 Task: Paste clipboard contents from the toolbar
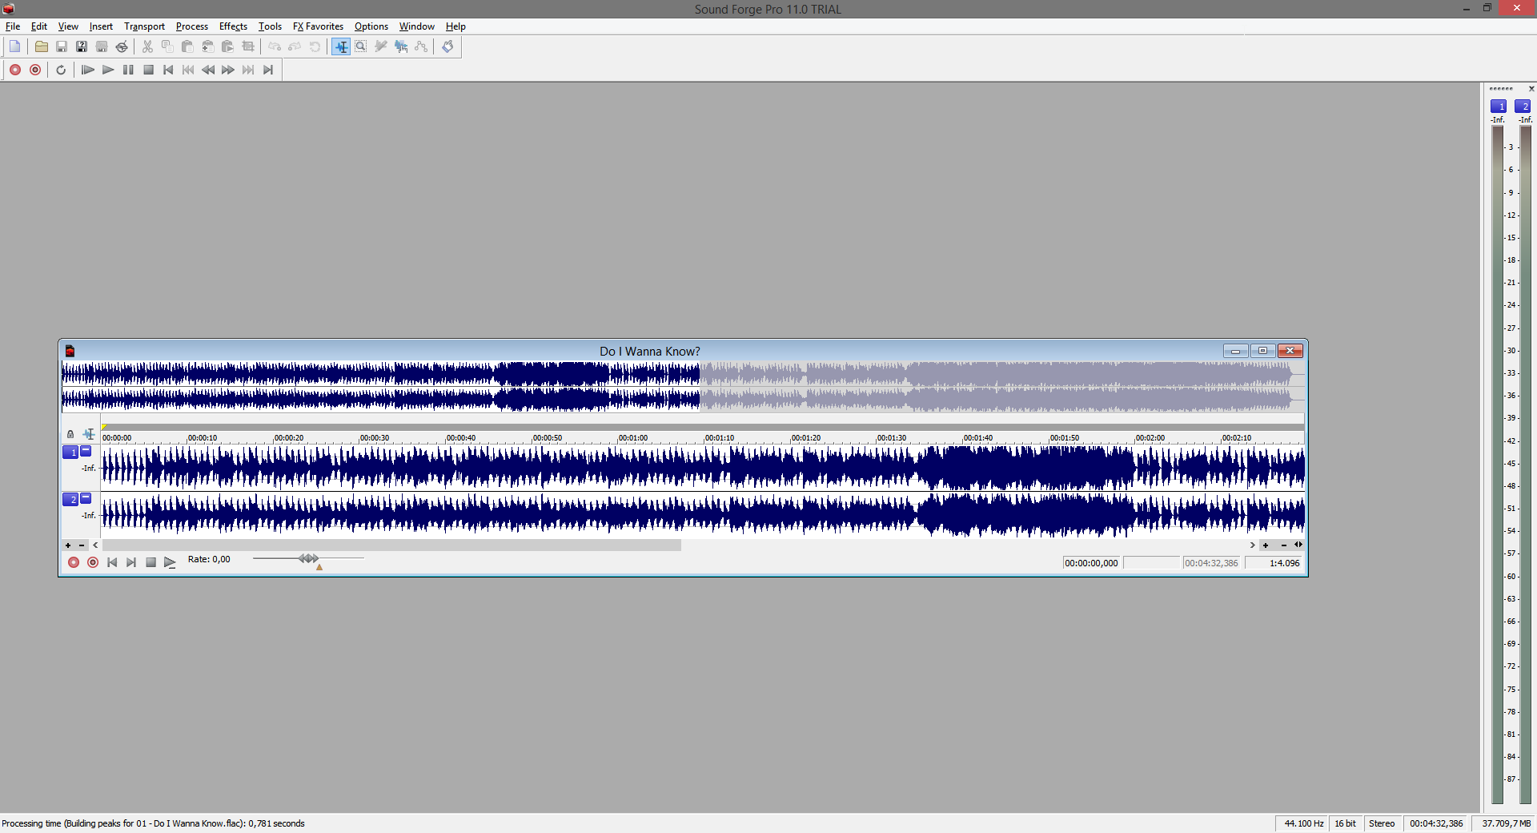[x=187, y=46]
